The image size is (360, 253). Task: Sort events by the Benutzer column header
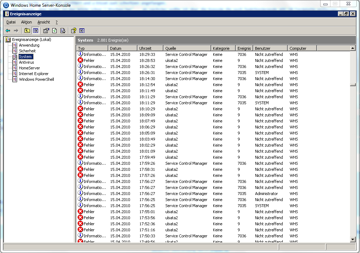[270, 48]
